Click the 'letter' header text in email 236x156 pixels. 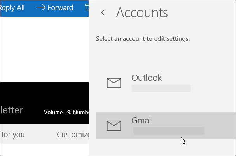[x=12, y=110]
